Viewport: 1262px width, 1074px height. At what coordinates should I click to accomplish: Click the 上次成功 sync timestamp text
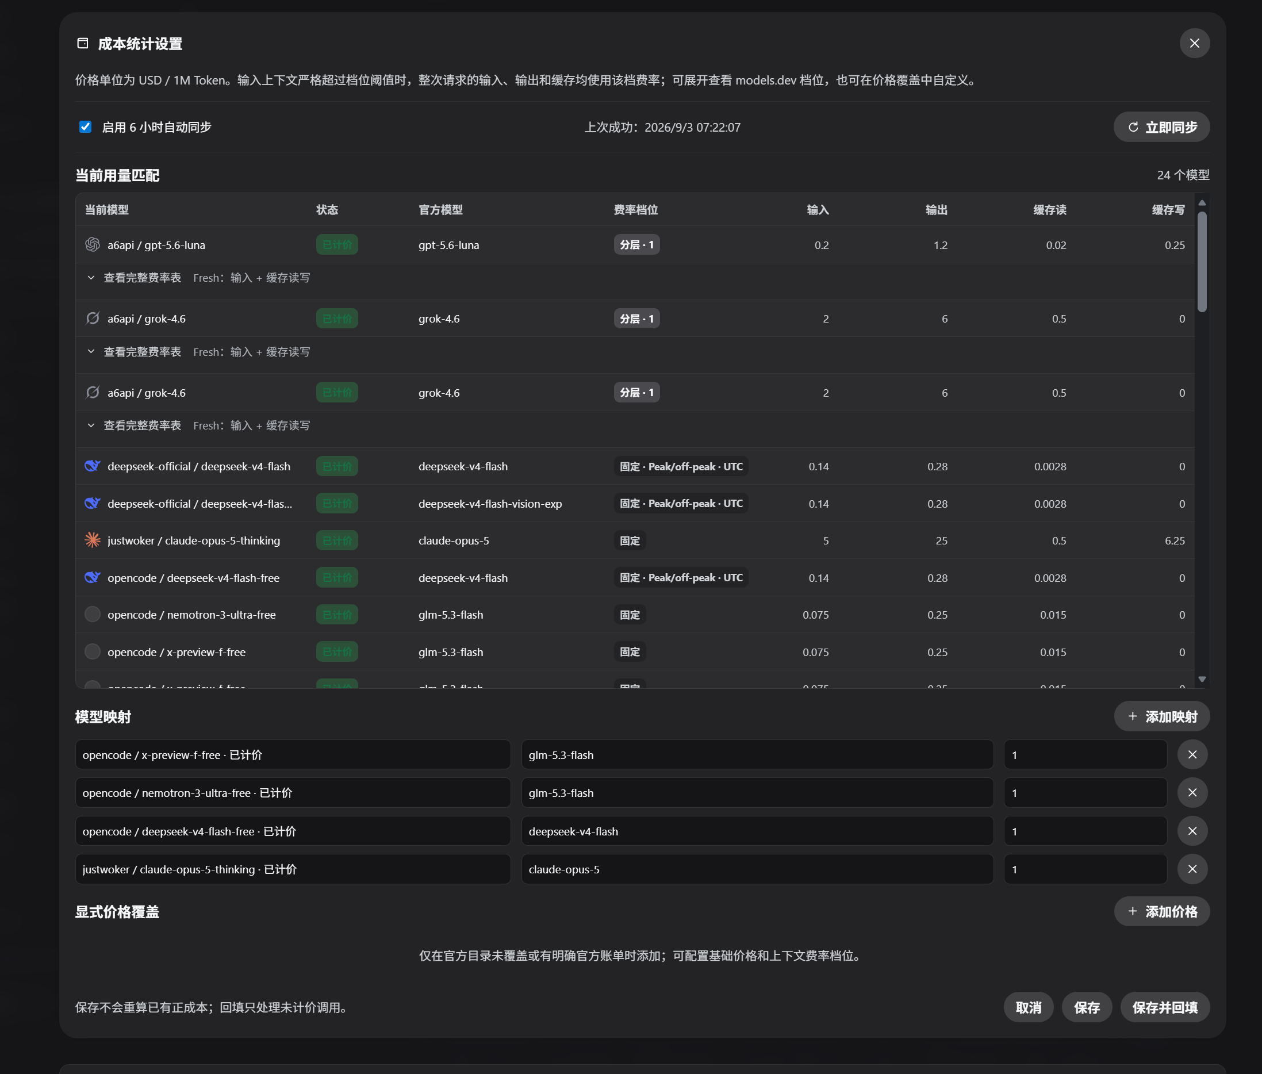click(x=662, y=127)
